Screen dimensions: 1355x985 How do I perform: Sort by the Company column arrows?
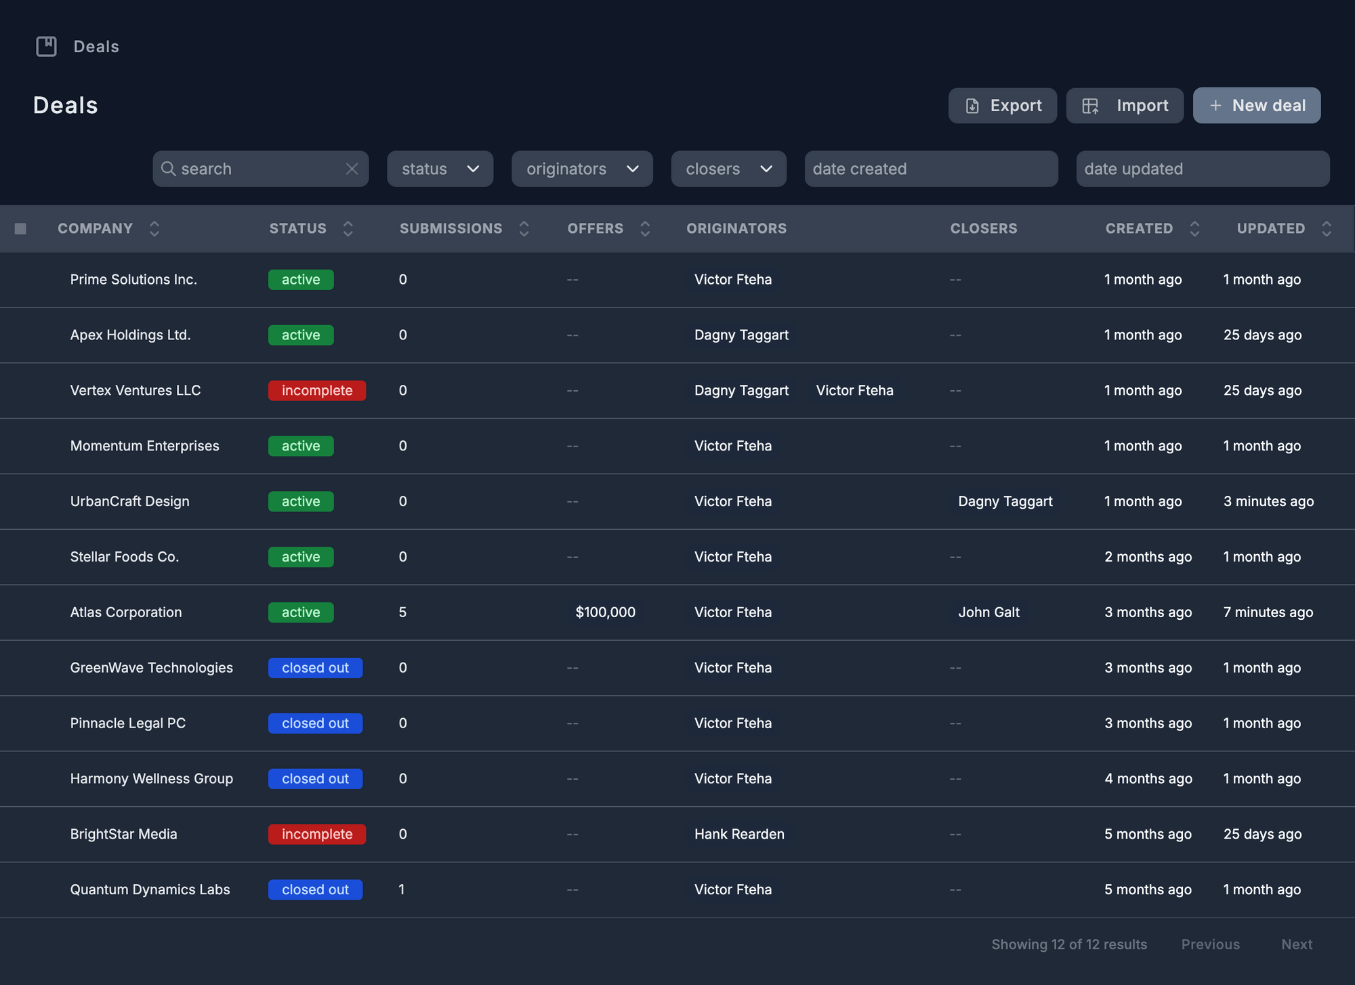click(154, 228)
